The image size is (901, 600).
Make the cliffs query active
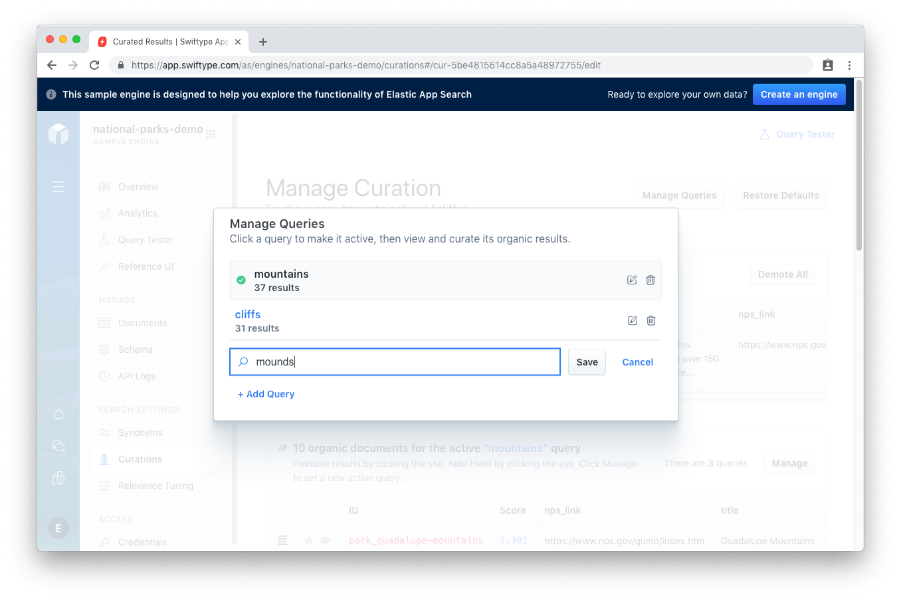[x=248, y=314]
